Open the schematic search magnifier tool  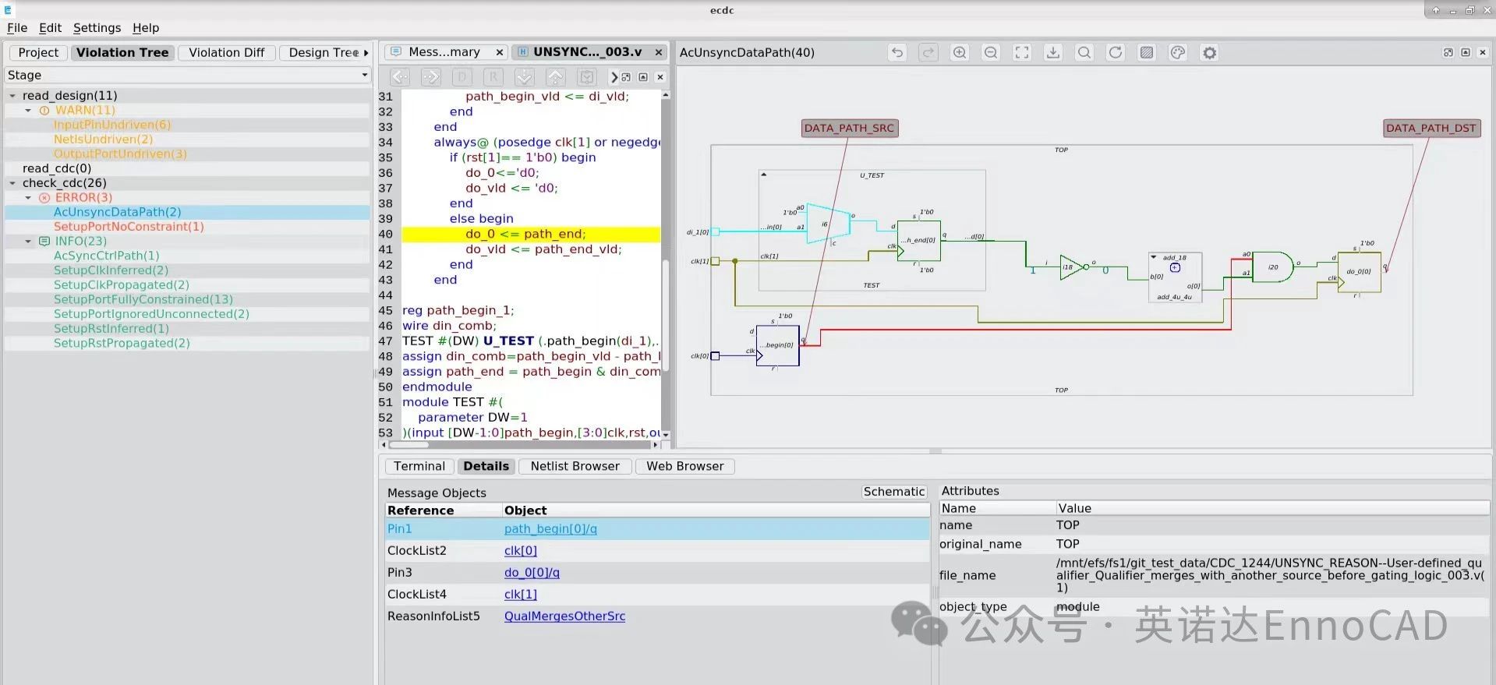pyautogui.click(x=1084, y=53)
